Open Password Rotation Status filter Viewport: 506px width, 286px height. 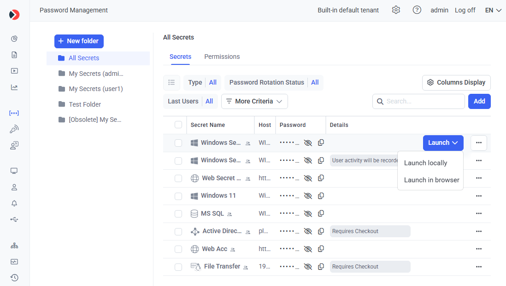pyautogui.click(x=274, y=82)
